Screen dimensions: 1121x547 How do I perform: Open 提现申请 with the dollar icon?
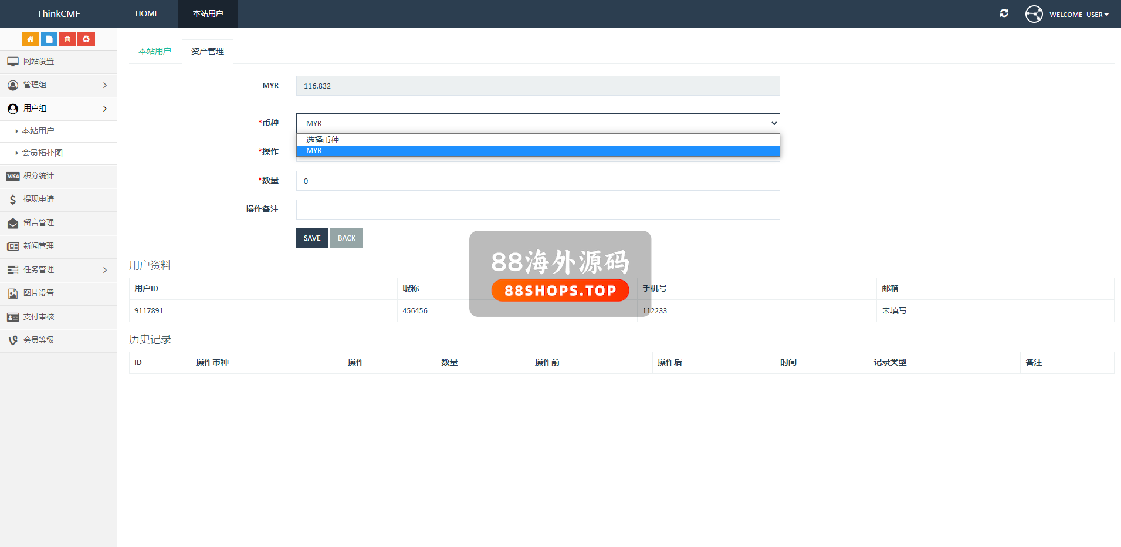coord(39,200)
